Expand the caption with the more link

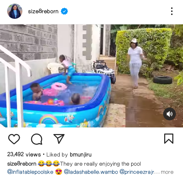[167, 172]
